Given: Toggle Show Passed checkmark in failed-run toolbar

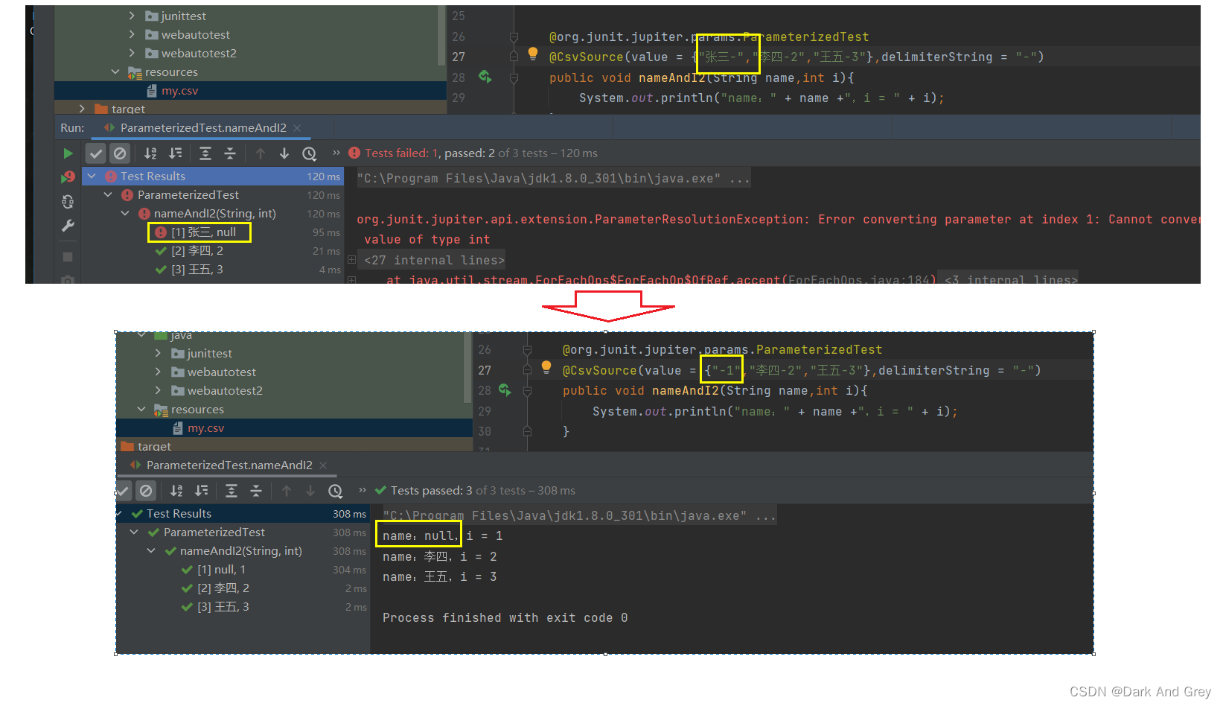Looking at the screenshot, I should (96, 153).
